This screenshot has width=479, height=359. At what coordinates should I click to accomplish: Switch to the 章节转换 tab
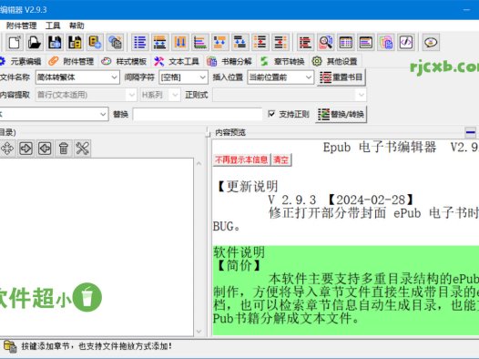tap(282, 61)
